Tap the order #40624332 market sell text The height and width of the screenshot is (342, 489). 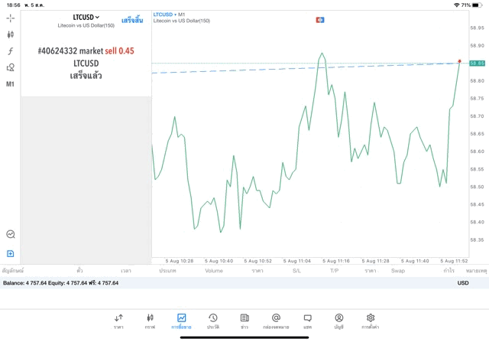(x=86, y=51)
